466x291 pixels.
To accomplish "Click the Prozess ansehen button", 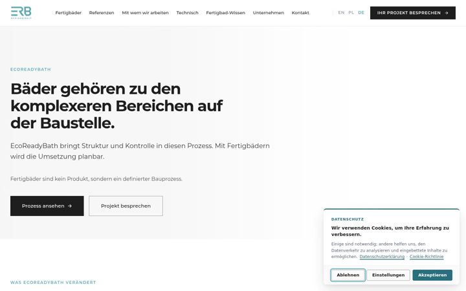I will (x=47, y=206).
